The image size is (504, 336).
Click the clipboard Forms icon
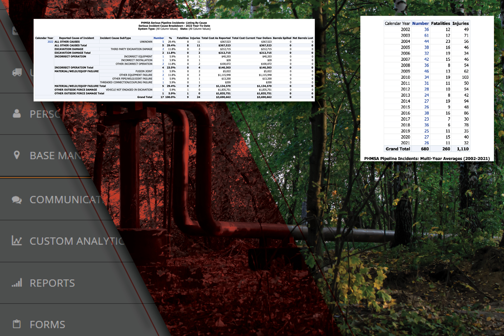tap(17, 324)
